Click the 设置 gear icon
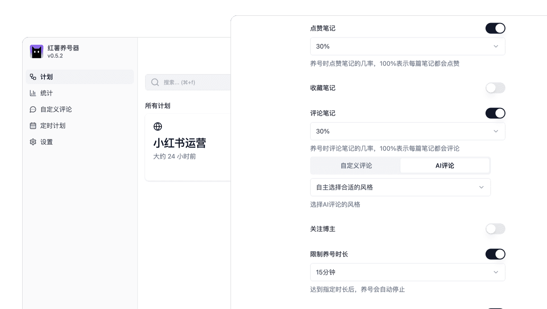The height and width of the screenshot is (309, 547). pyautogui.click(x=33, y=142)
